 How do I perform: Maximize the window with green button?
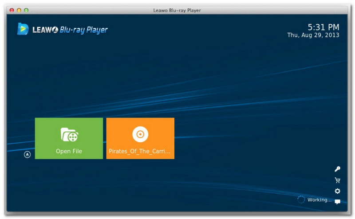[26, 10]
